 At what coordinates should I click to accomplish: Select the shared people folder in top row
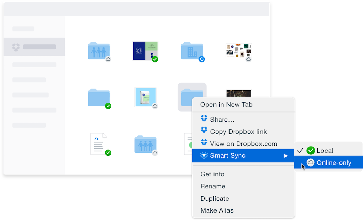tap(98, 51)
